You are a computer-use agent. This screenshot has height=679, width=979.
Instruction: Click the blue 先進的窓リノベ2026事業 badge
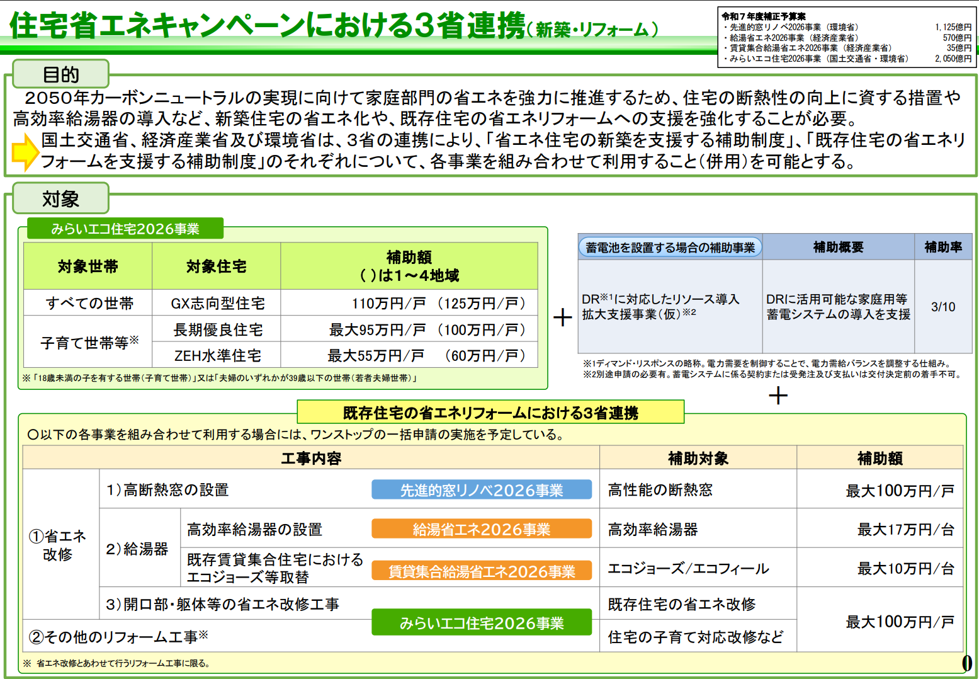tap(481, 490)
